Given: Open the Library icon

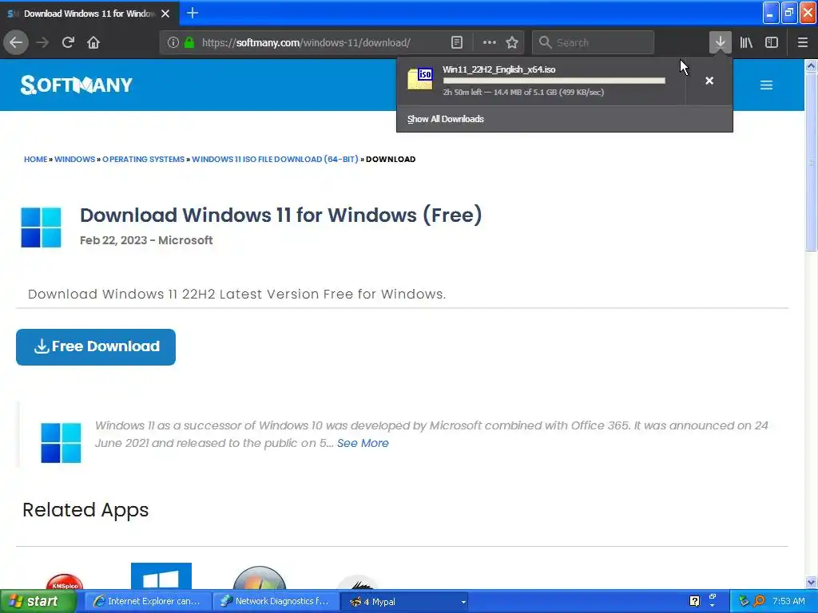Looking at the screenshot, I should tap(746, 42).
